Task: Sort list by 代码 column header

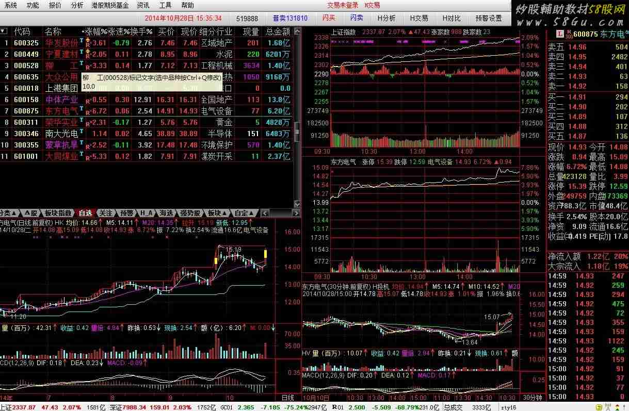Action: 22,31
